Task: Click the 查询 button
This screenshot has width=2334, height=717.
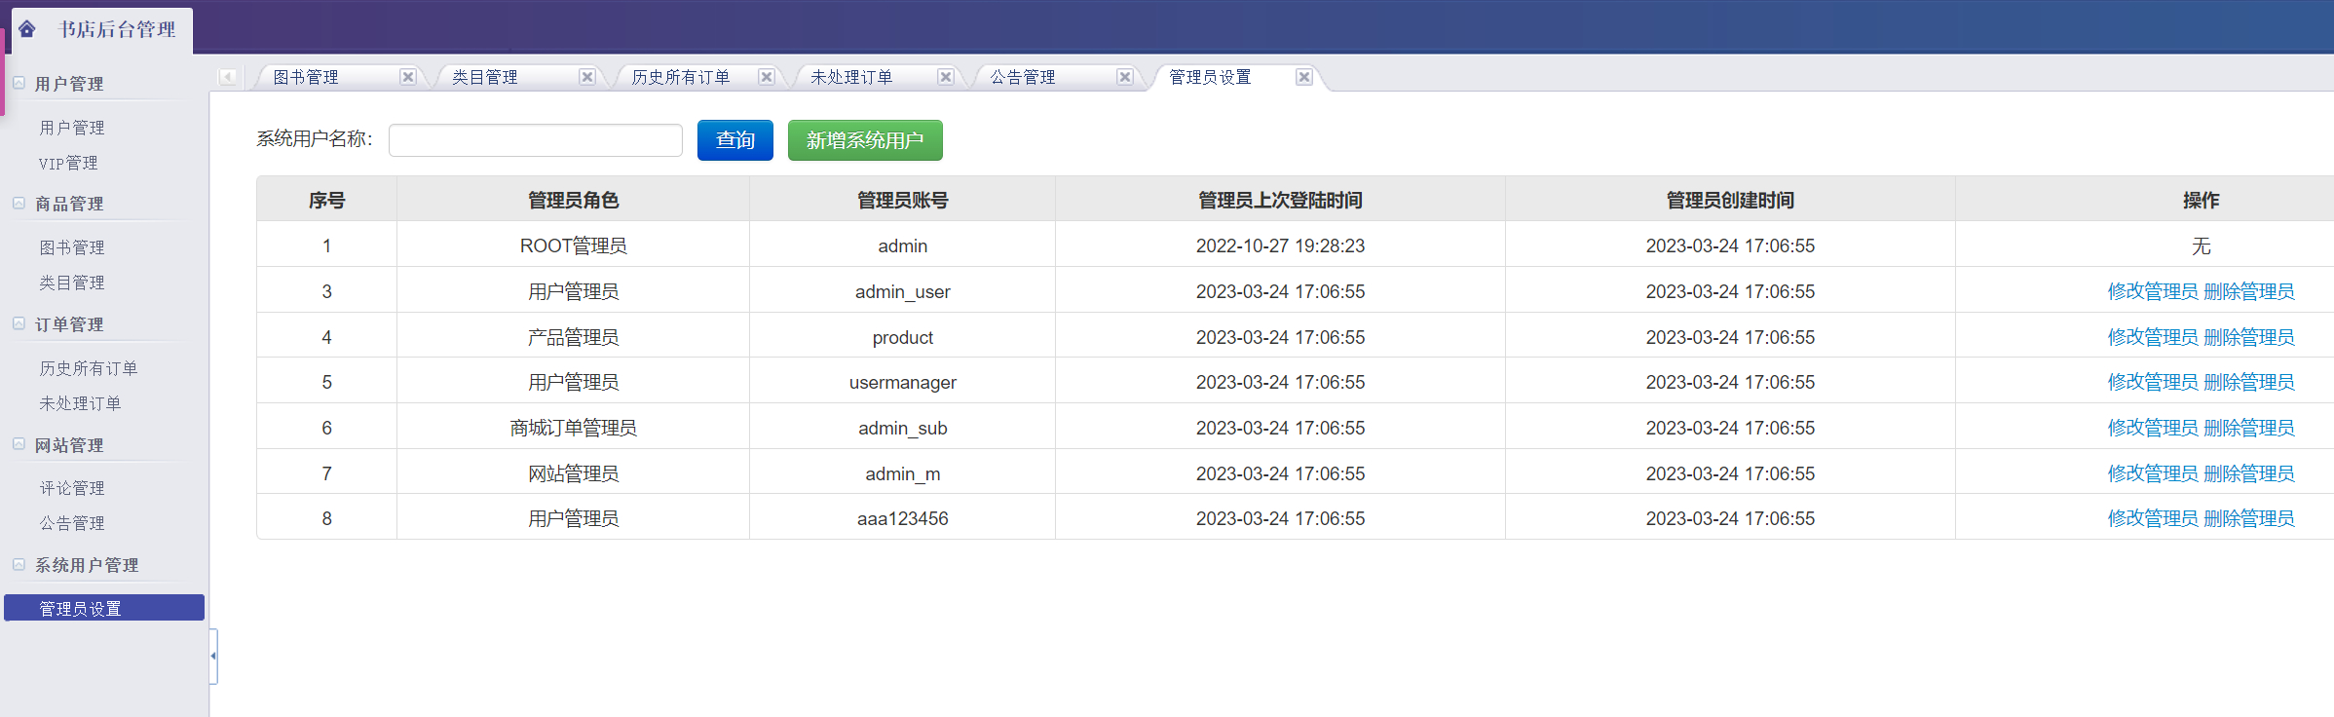Action: pos(735,140)
